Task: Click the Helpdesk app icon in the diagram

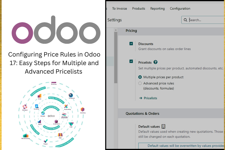Action: [25, 107]
